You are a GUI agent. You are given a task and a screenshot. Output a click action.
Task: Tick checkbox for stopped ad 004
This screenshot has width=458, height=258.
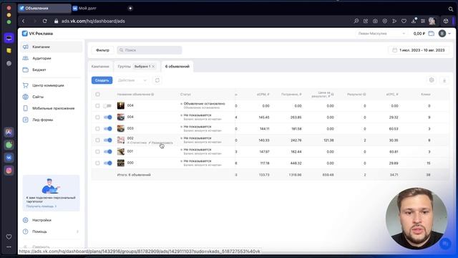[97, 105]
